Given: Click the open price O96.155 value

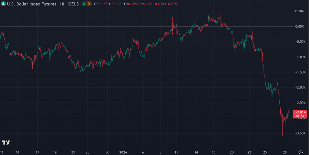Looking at the screenshot, I should [101, 4].
